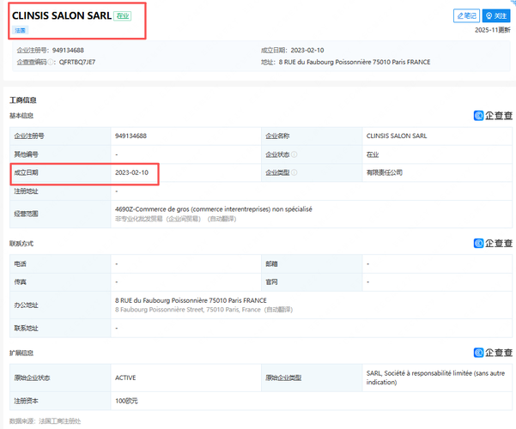The image size is (516, 429).
Task: Click company title CLINSIS SALON SARL heading
Action: (x=62, y=15)
